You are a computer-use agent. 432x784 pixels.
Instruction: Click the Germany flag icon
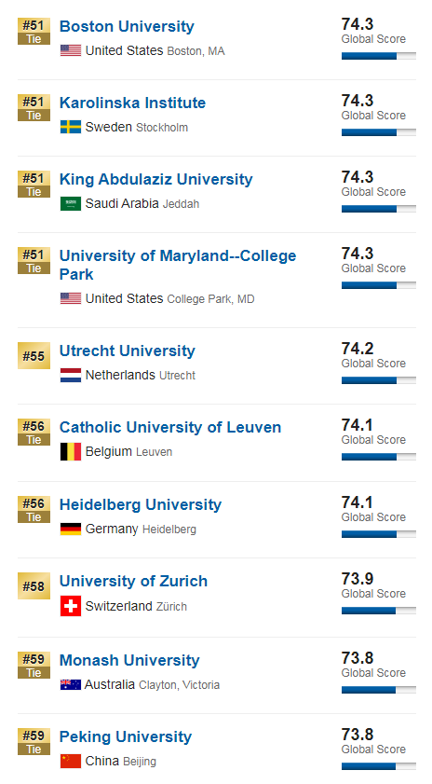(71, 529)
